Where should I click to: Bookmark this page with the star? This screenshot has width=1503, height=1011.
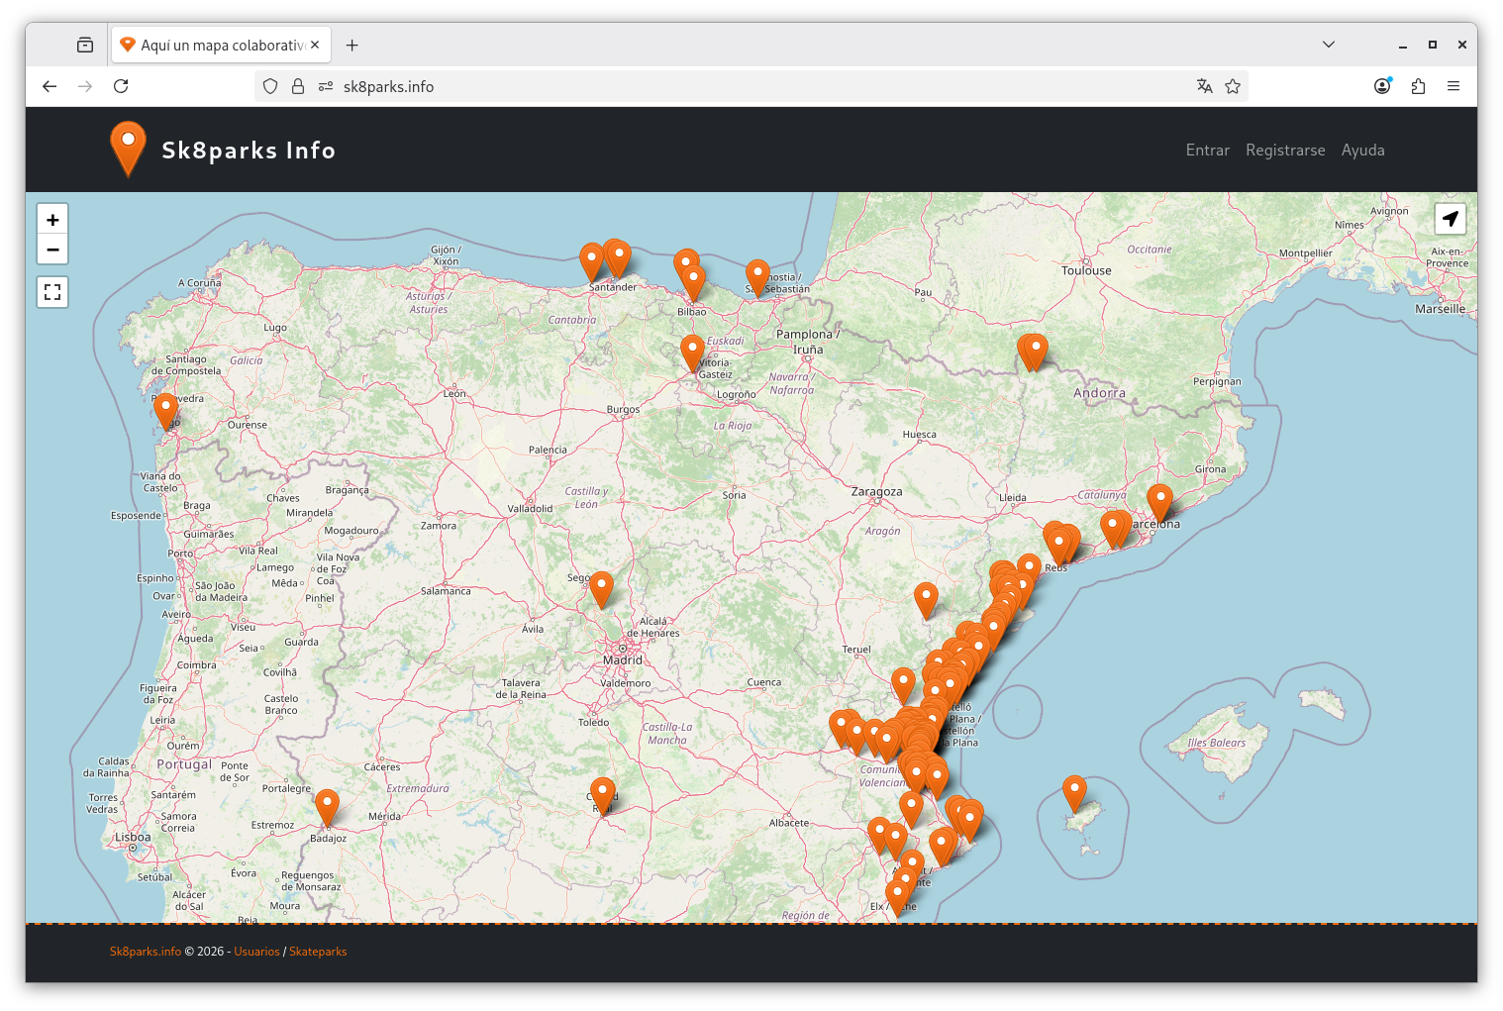coord(1233,86)
